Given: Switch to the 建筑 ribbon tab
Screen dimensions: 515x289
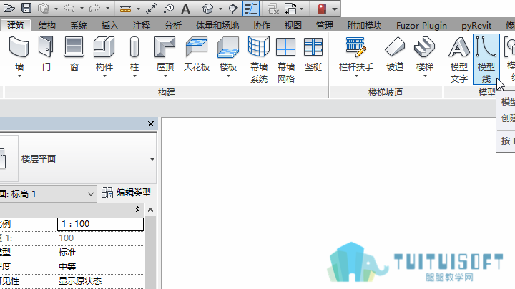Looking at the screenshot, I should (16, 25).
